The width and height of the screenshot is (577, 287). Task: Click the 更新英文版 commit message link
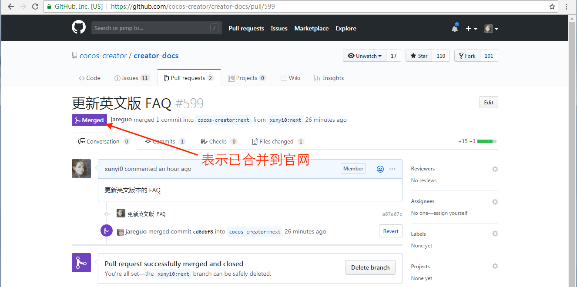147,214
